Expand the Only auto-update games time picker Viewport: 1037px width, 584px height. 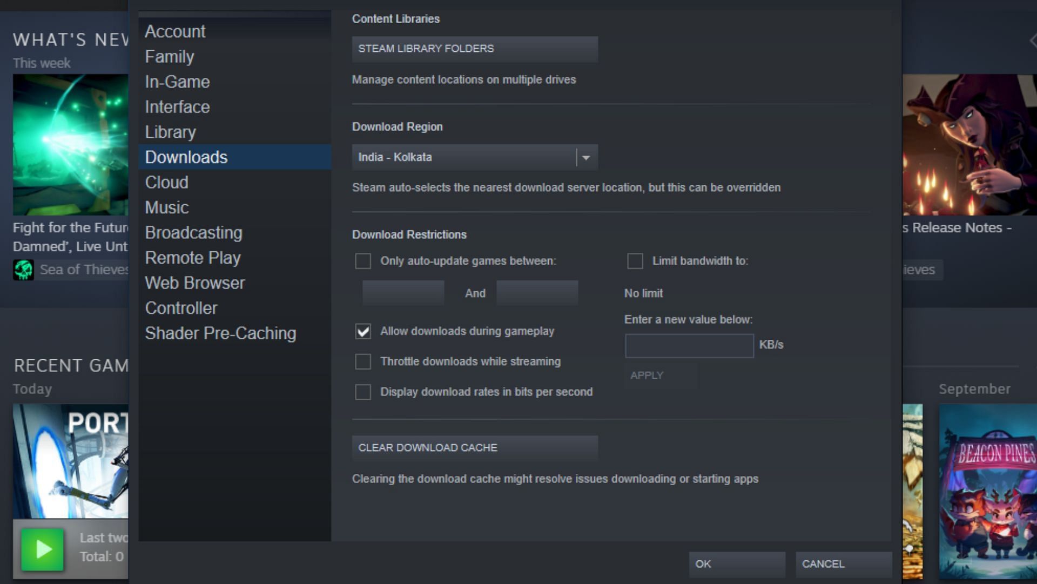(x=405, y=292)
